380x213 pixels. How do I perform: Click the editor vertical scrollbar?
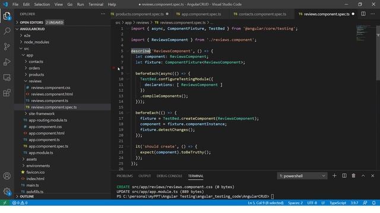point(378,53)
